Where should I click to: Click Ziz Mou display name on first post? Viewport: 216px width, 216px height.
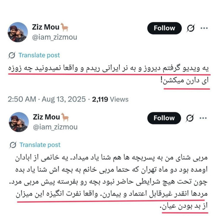46,27
